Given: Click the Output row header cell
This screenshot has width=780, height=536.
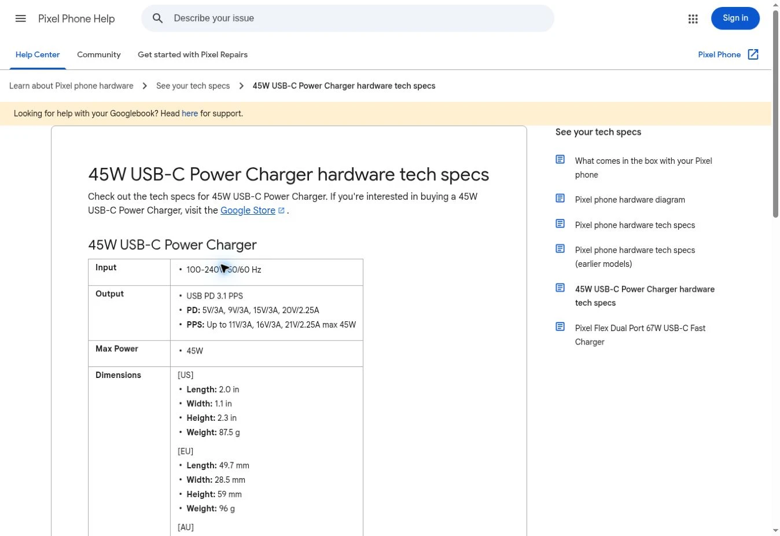Looking at the screenshot, I should click(x=129, y=313).
